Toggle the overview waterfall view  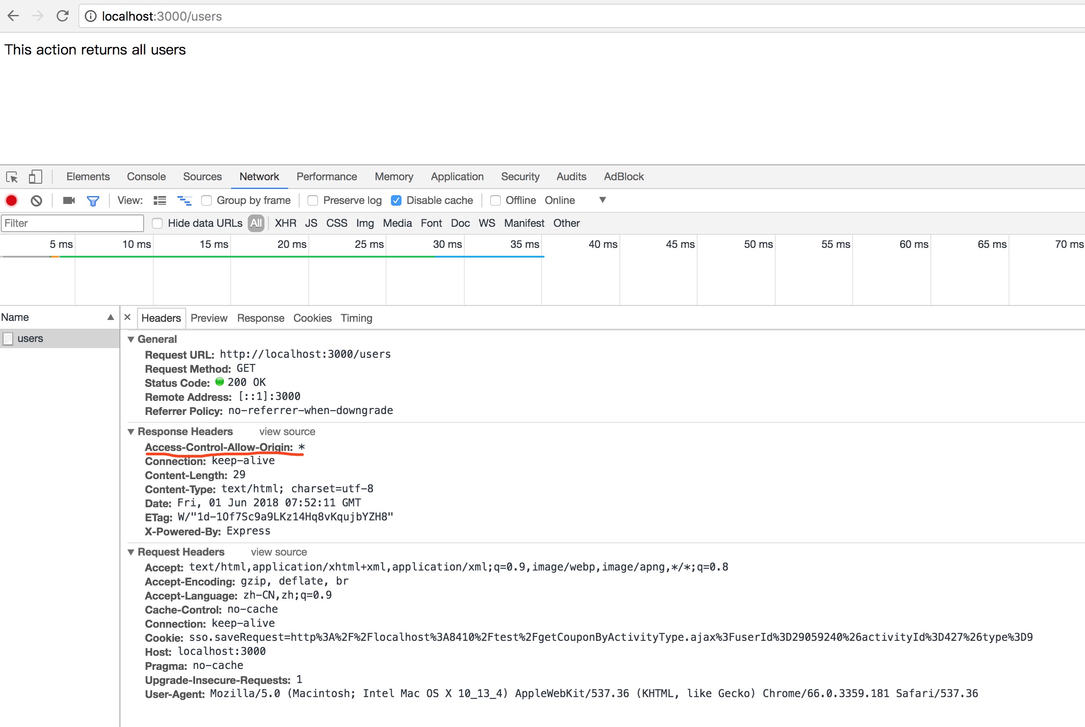(184, 200)
